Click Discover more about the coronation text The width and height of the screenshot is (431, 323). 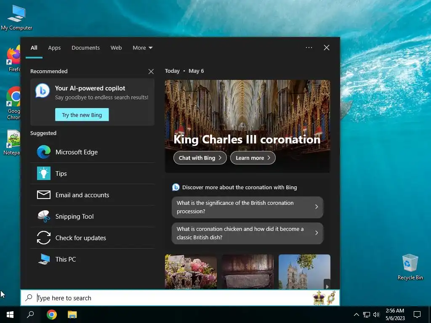(x=239, y=187)
